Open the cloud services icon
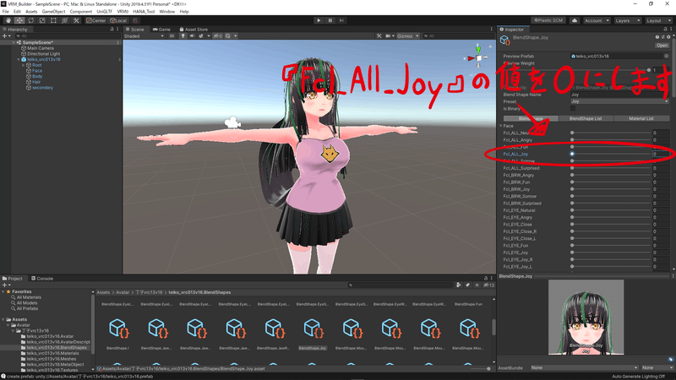 [575, 20]
